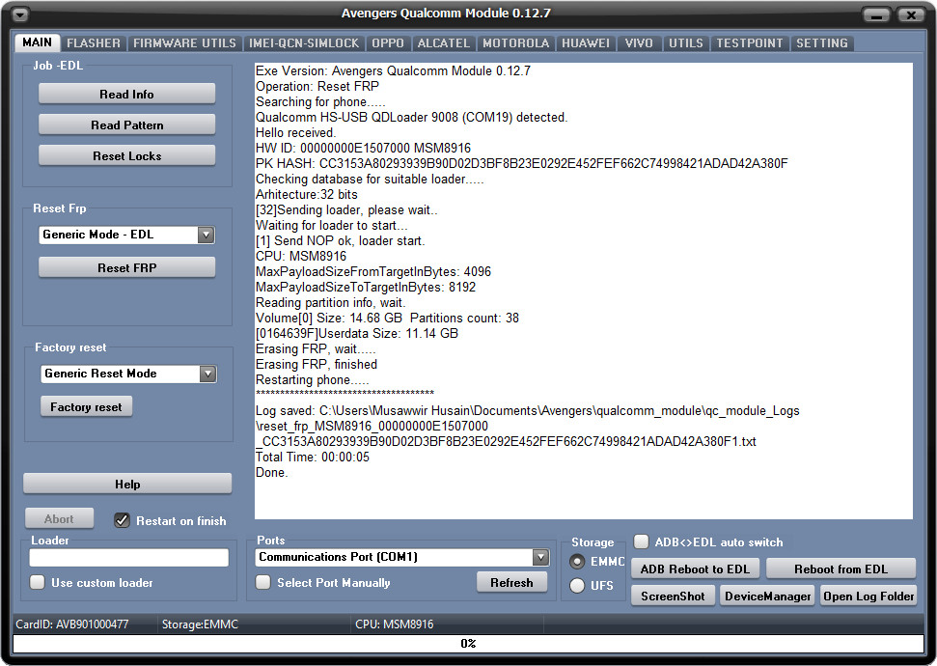Go to the TESTPOINT tab
The image size is (937, 666).
click(750, 43)
